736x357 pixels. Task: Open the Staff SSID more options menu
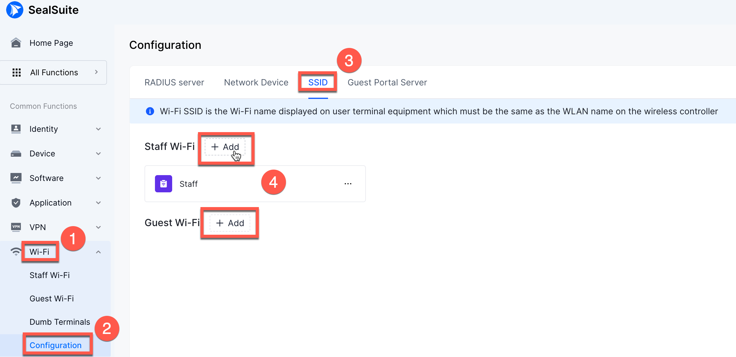(x=348, y=184)
